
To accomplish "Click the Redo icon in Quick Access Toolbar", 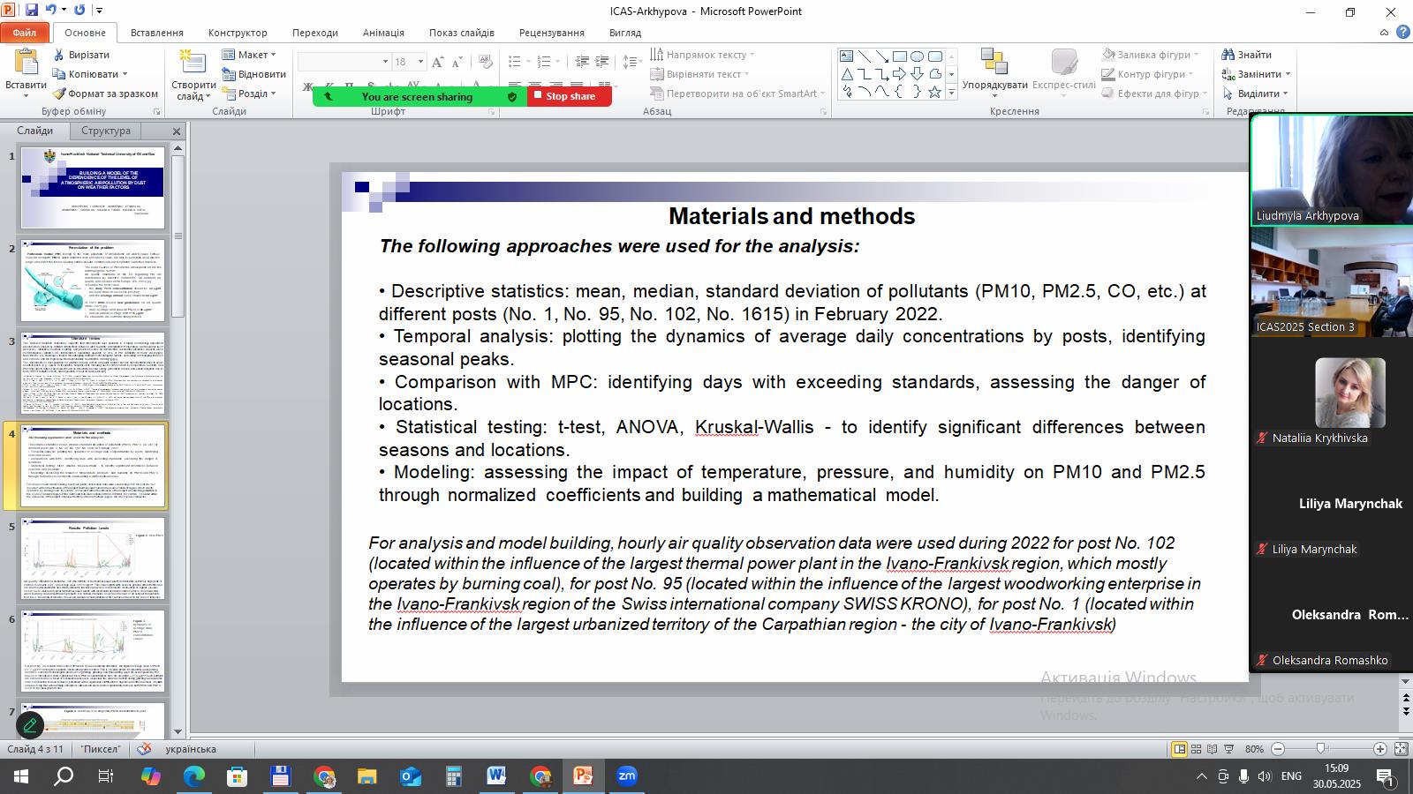I will pyautogui.click(x=79, y=11).
